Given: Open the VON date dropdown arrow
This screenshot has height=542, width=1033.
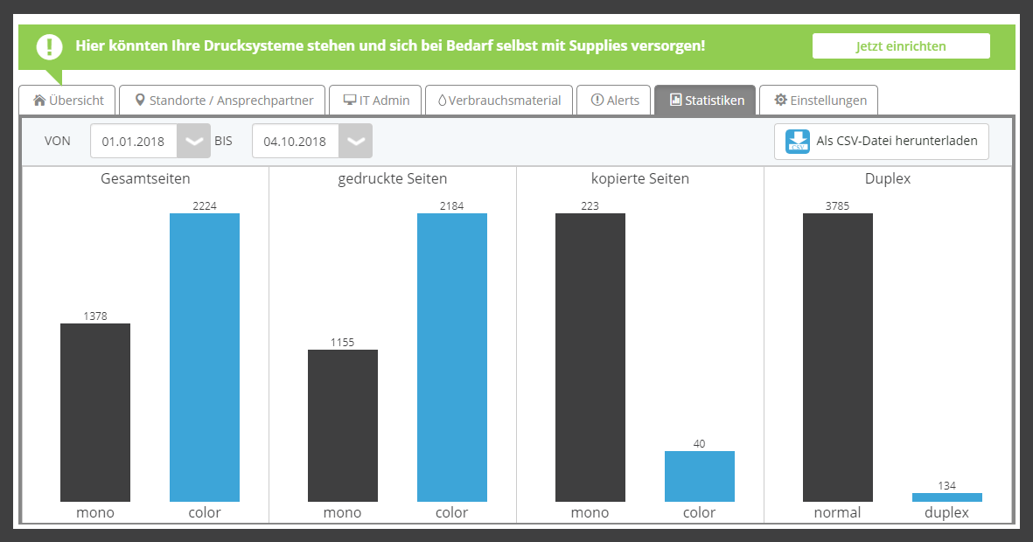Looking at the screenshot, I should tap(193, 141).
